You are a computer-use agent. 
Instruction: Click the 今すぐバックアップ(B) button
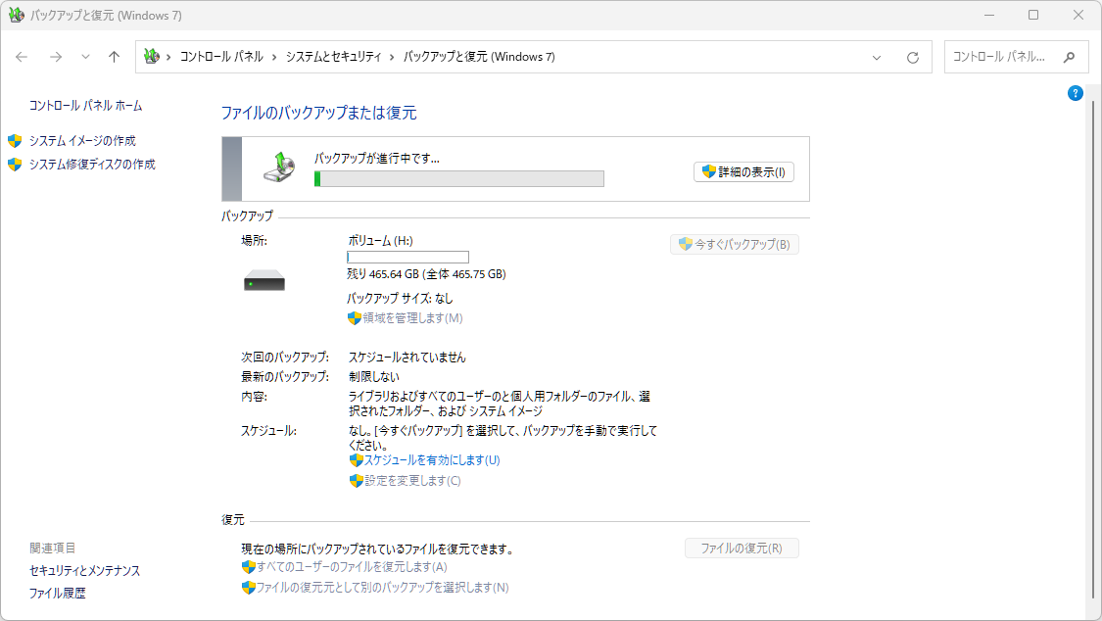click(x=735, y=245)
